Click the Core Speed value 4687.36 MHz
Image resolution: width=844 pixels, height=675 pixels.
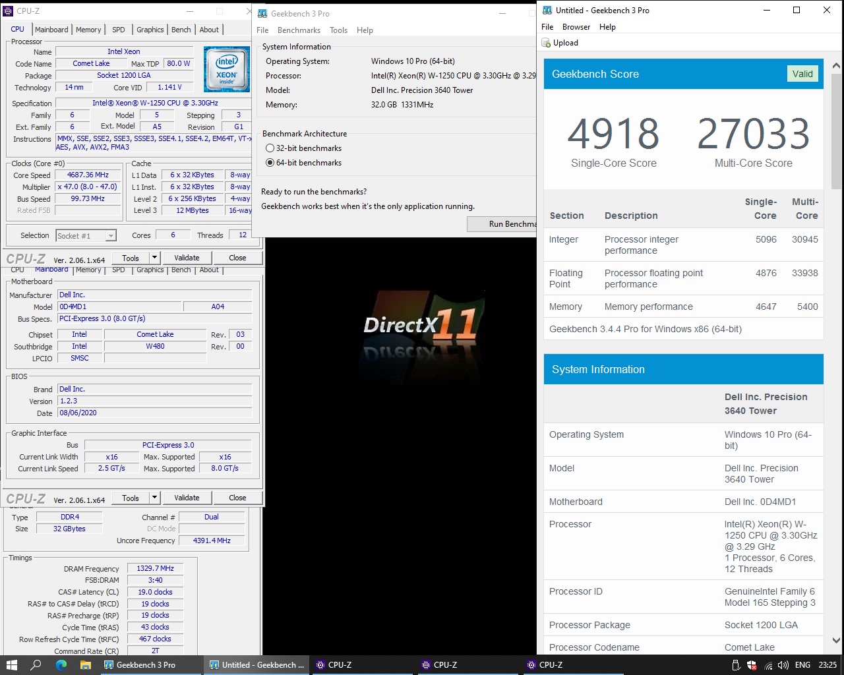click(88, 175)
